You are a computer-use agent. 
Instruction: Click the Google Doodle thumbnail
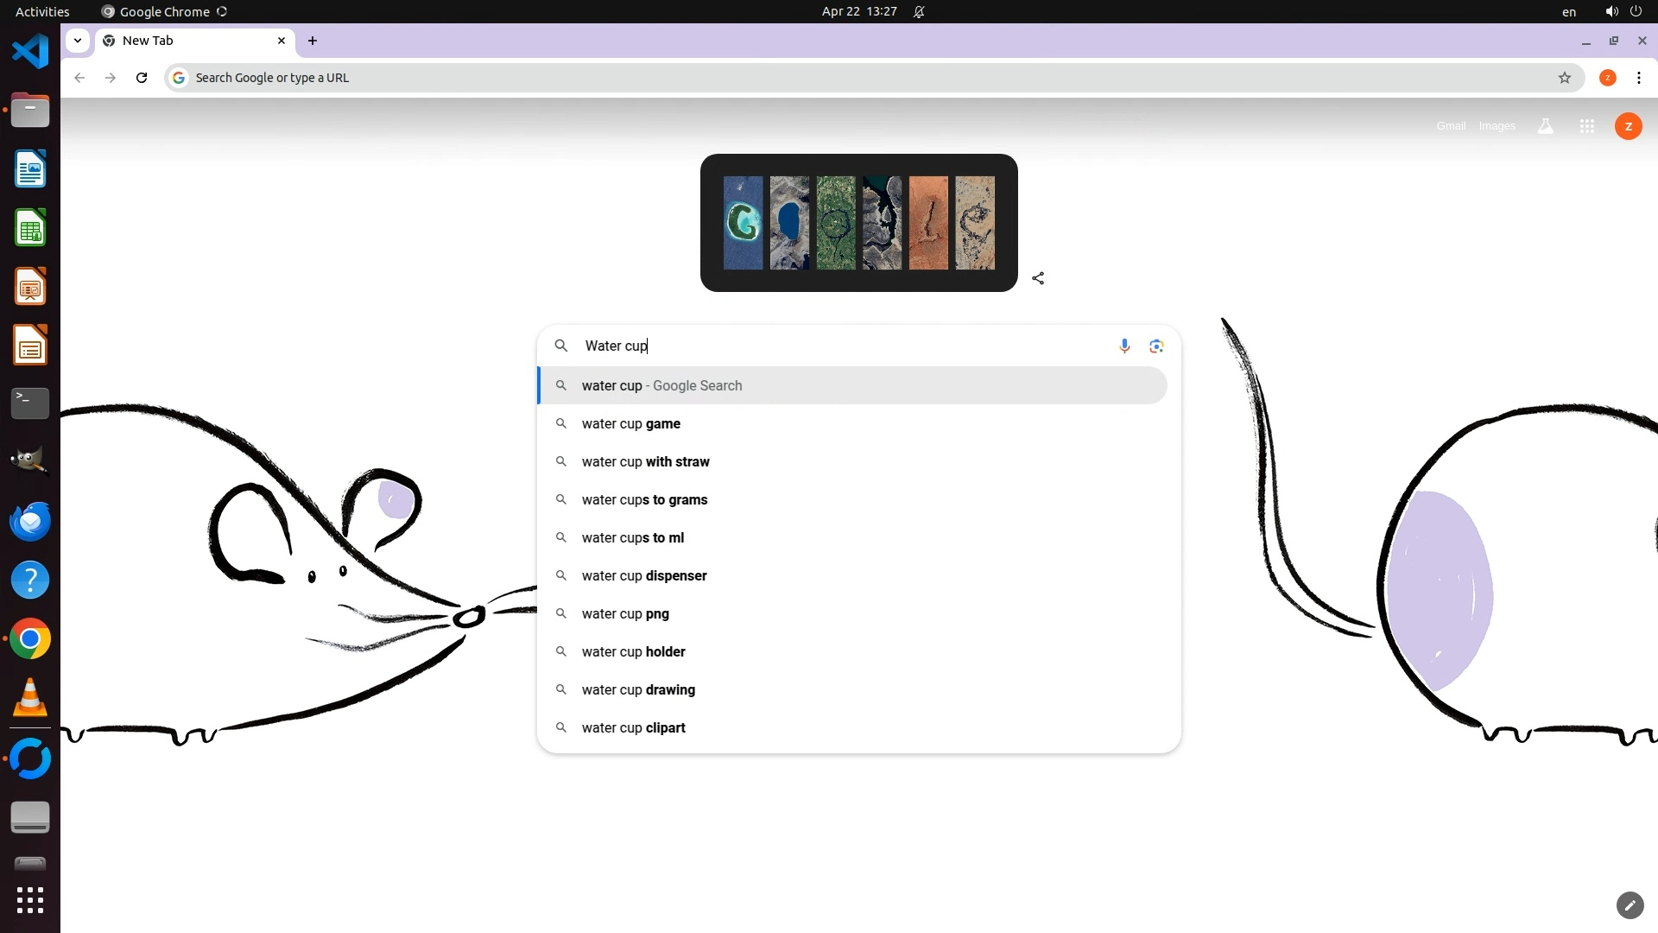[858, 223]
